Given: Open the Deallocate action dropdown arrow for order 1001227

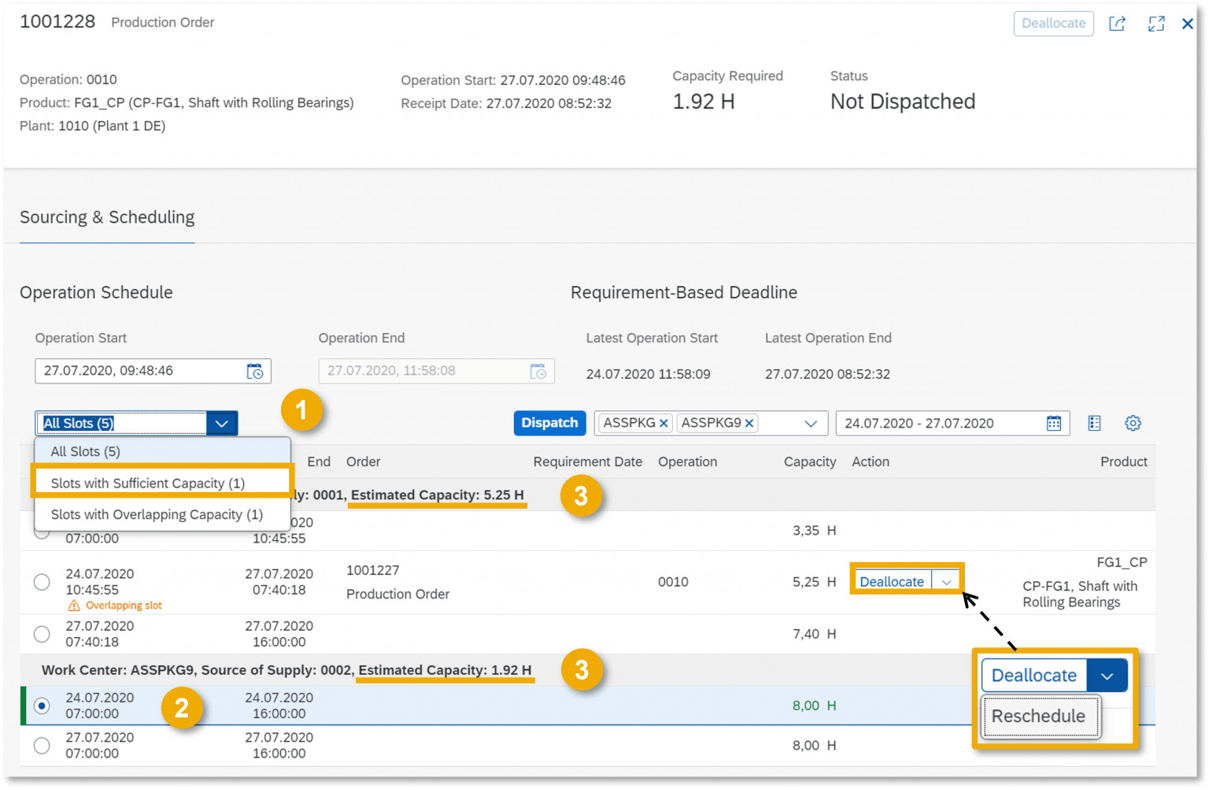Looking at the screenshot, I should 947,581.
